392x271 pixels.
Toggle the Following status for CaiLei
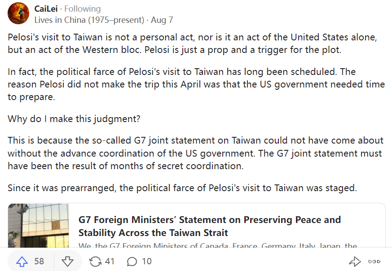click(x=82, y=9)
